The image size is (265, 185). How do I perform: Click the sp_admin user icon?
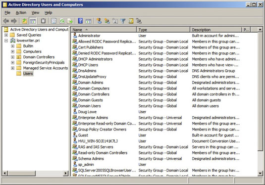tap(75, 164)
